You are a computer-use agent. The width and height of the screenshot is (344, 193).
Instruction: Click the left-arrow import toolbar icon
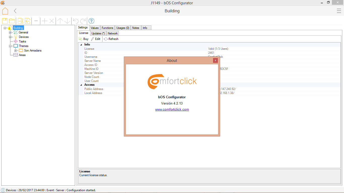27,21
